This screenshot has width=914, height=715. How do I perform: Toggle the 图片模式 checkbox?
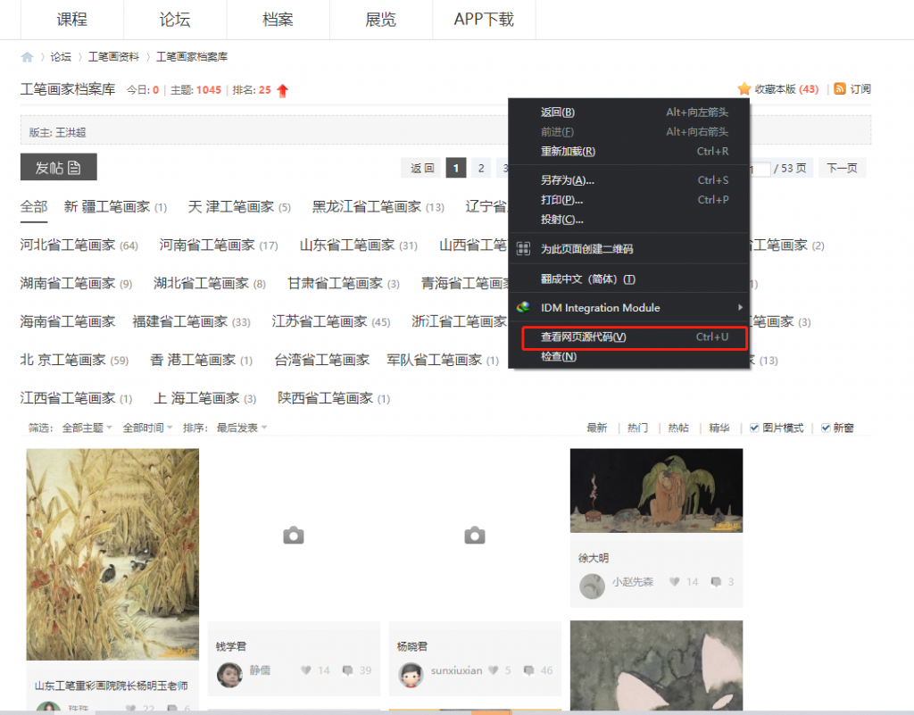[x=754, y=428]
